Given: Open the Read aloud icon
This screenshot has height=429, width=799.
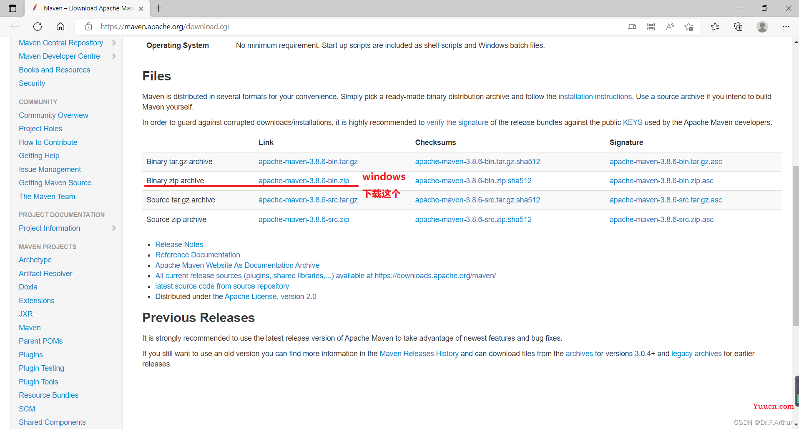Looking at the screenshot, I should 670,27.
